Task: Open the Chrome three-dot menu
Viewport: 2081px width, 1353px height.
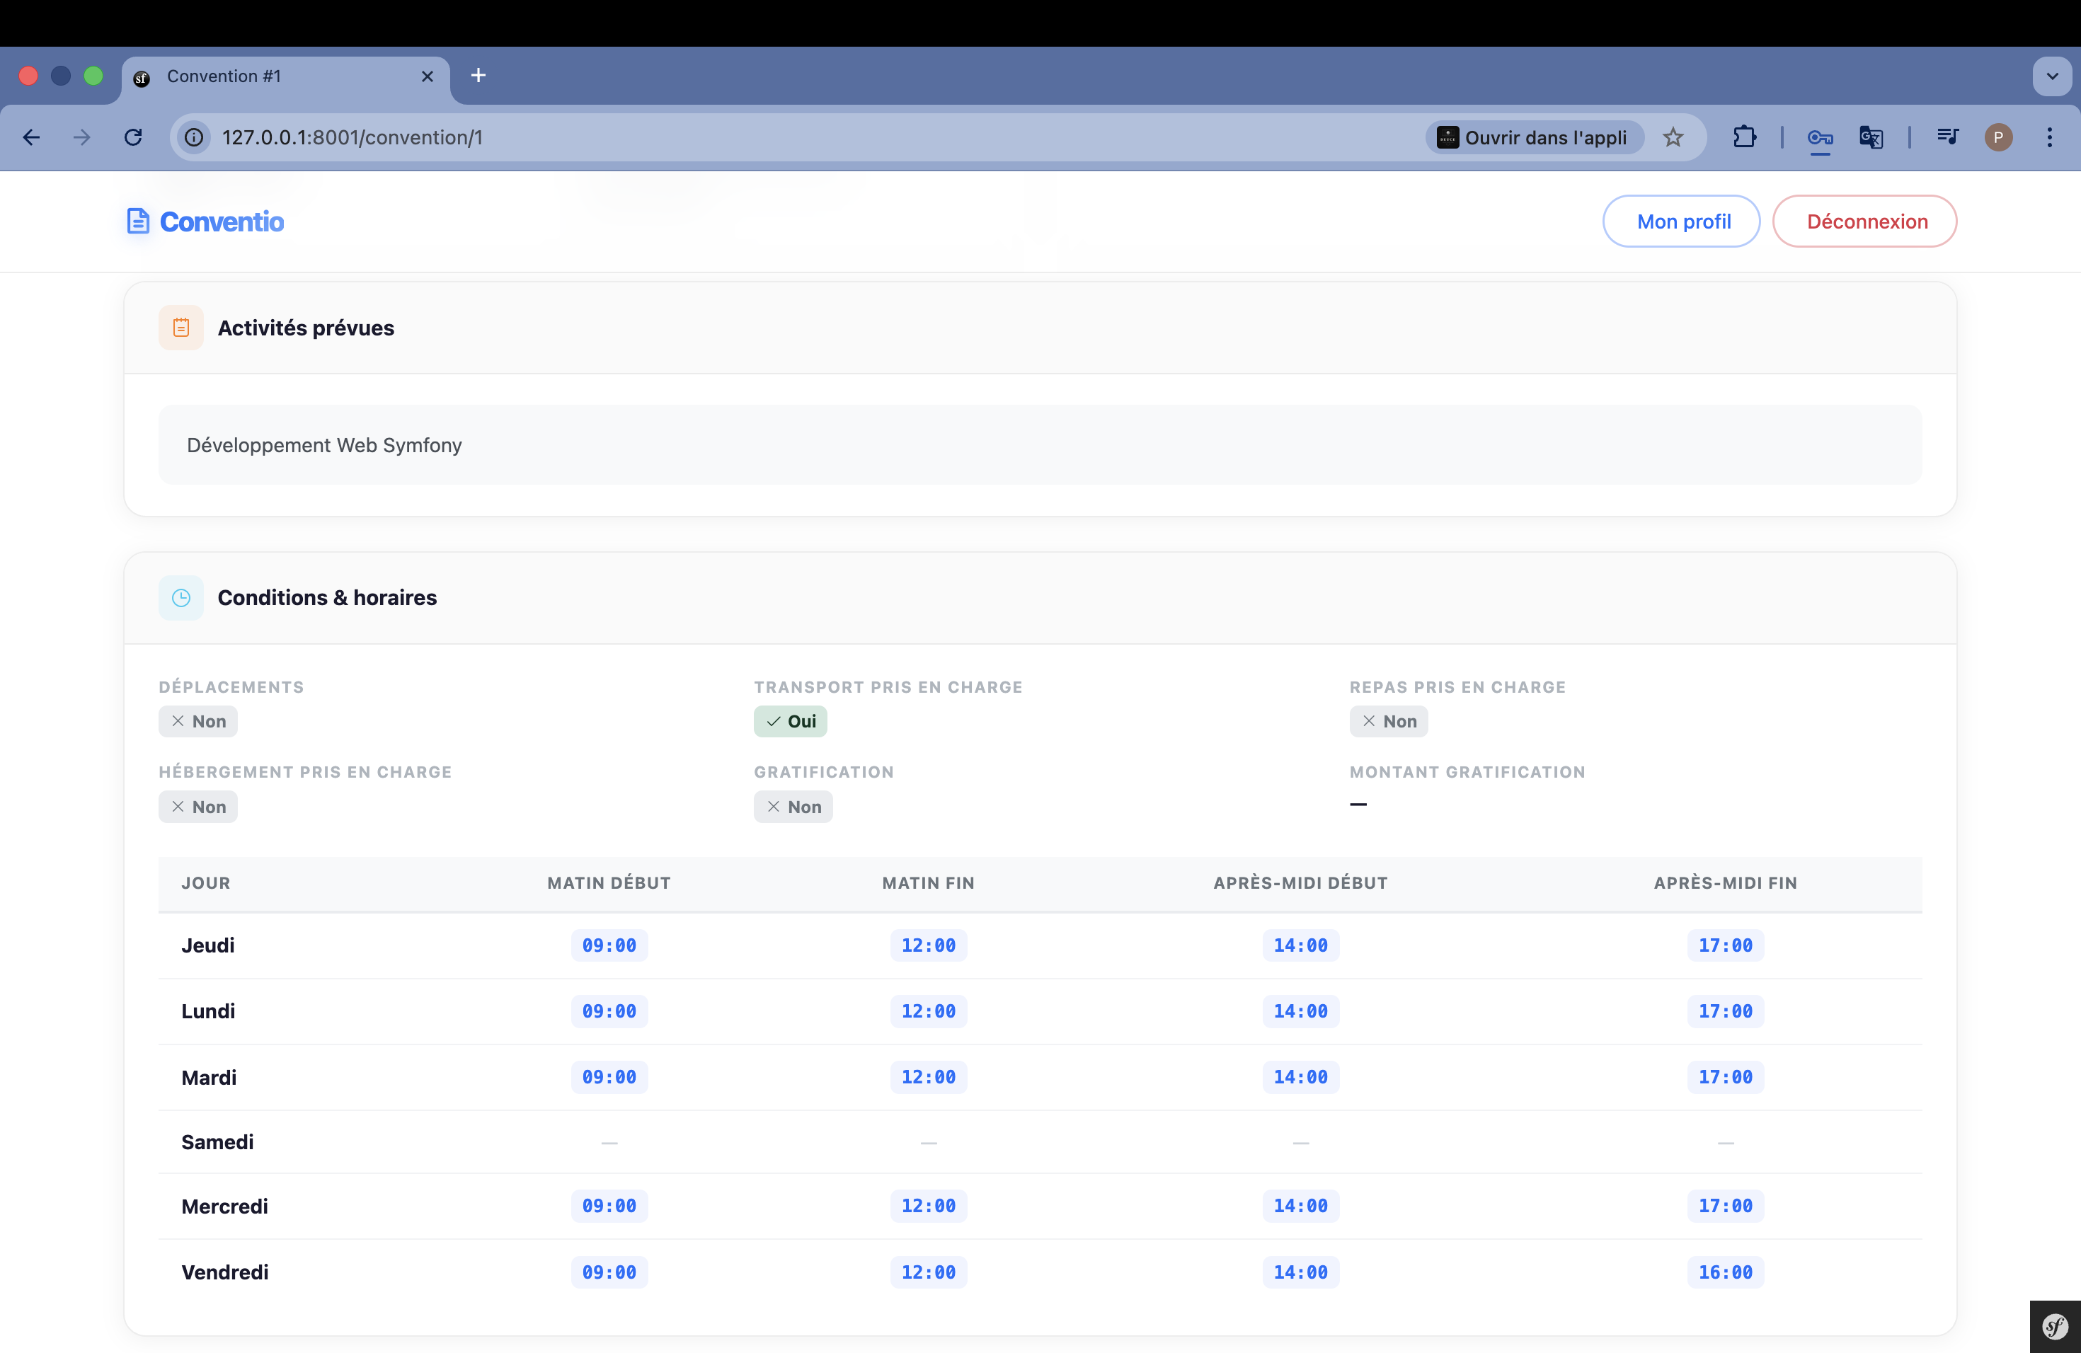Action: click(x=2050, y=137)
